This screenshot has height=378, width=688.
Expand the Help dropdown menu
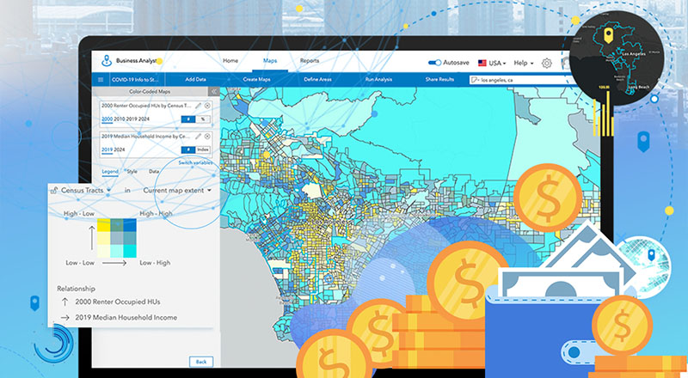[x=523, y=63]
